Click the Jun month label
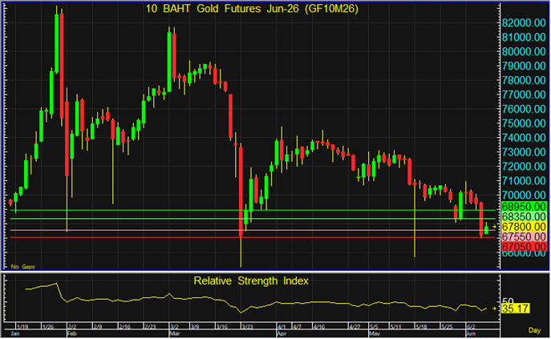The width and height of the screenshot is (551, 339). [x=470, y=333]
